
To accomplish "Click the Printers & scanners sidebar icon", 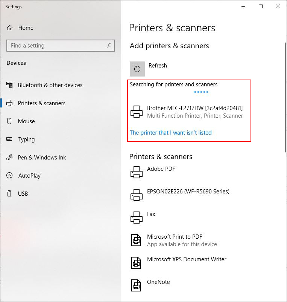I will 9,103.
